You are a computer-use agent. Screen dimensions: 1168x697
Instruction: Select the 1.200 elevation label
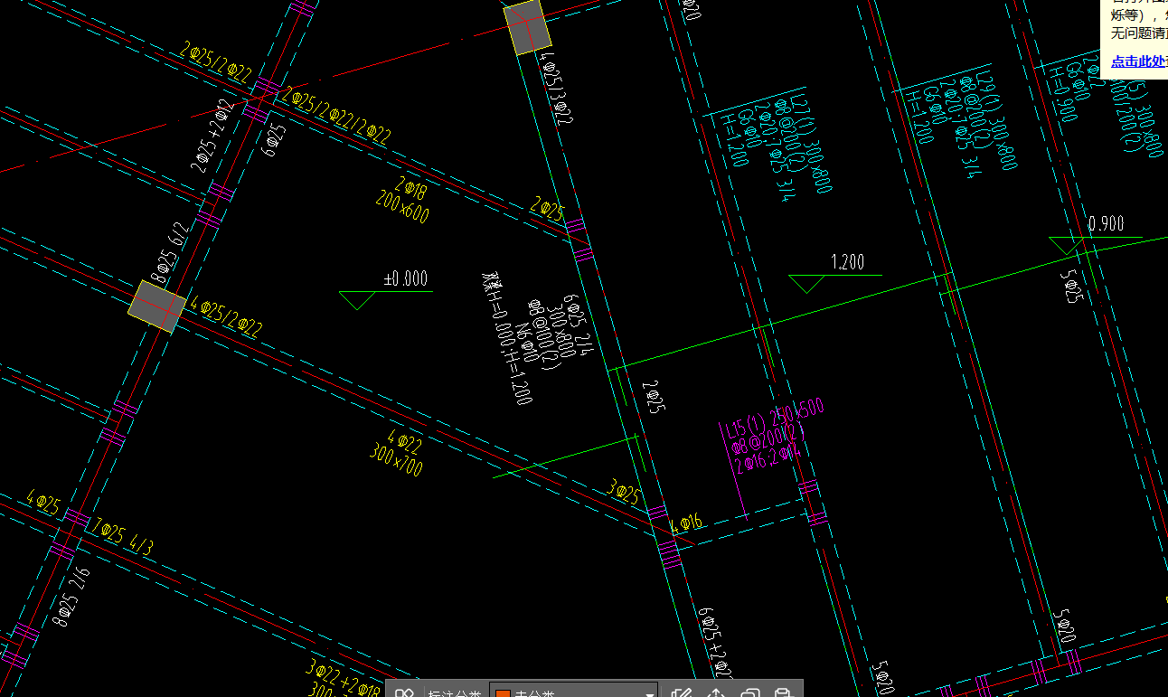[x=847, y=262]
